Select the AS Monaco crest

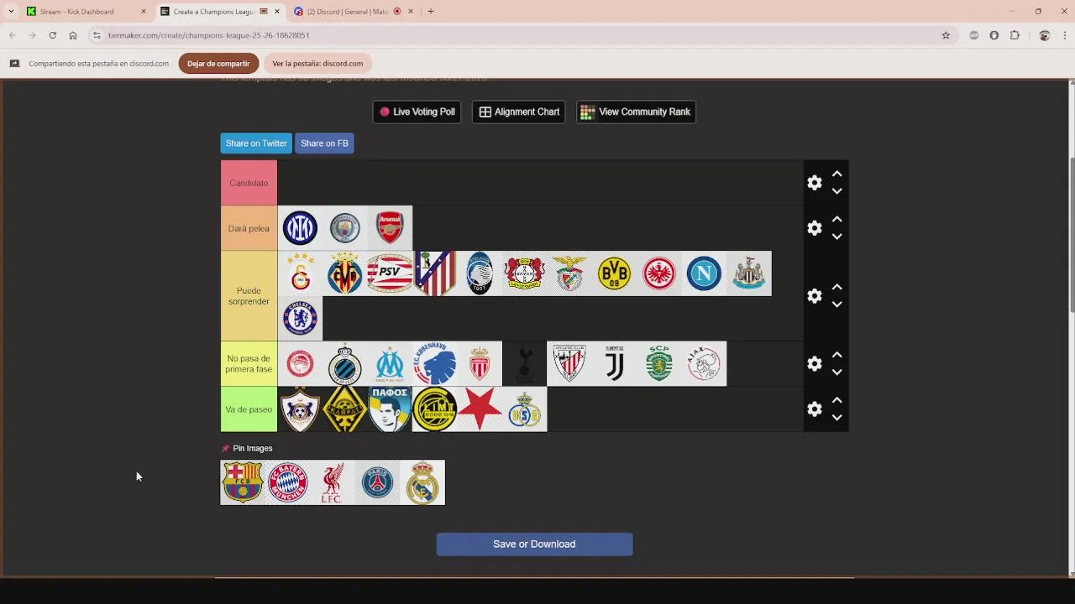tap(480, 364)
